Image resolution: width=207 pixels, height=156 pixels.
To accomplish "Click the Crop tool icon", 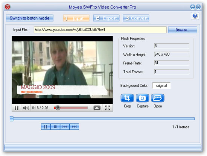I will 127,98.
